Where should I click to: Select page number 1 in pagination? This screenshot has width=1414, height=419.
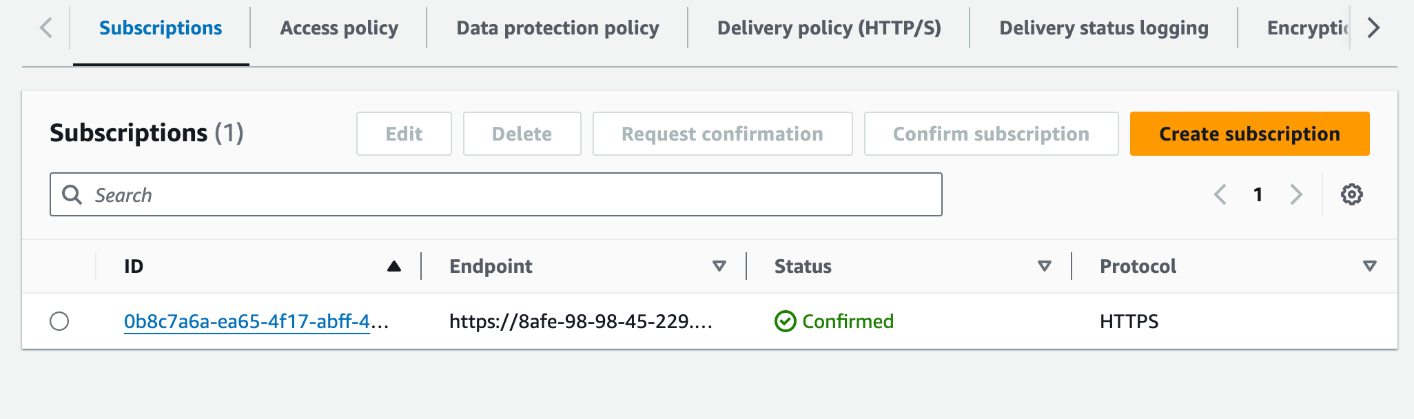coord(1258,194)
